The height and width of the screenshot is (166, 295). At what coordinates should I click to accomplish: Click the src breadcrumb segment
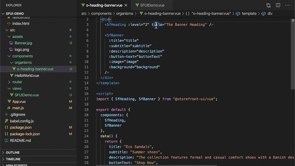coord(84,13)
